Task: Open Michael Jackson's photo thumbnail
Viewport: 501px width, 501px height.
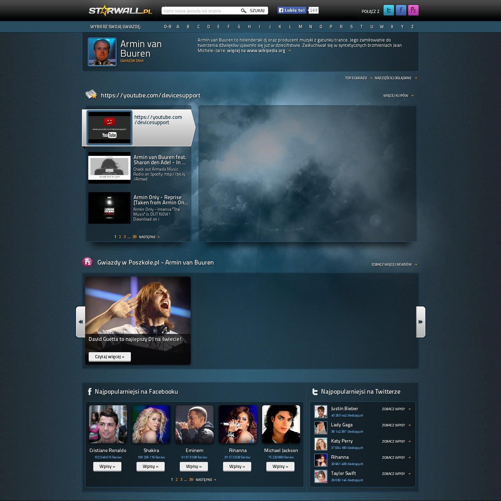Action: click(281, 424)
